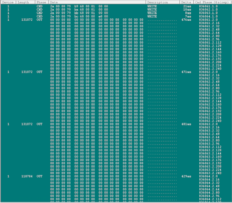This screenshot has width=232, height=203.
Task: Click the offset 836062.2.192
Action: 210,111
